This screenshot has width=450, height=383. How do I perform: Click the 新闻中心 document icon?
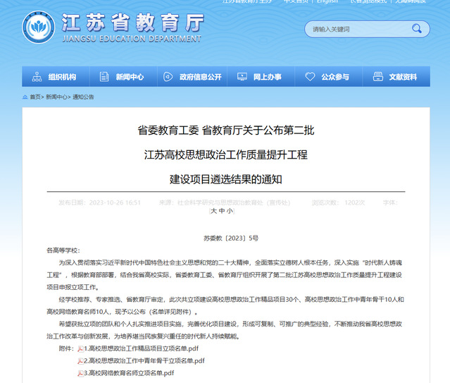click(x=104, y=77)
